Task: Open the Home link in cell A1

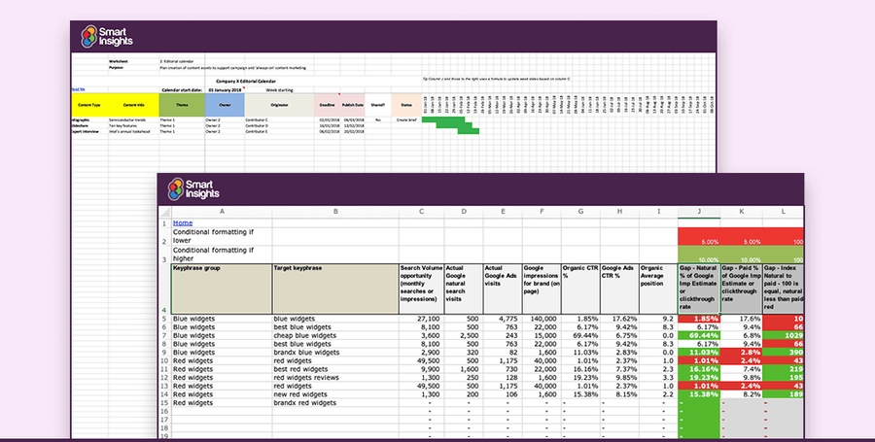Action: click(182, 222)
